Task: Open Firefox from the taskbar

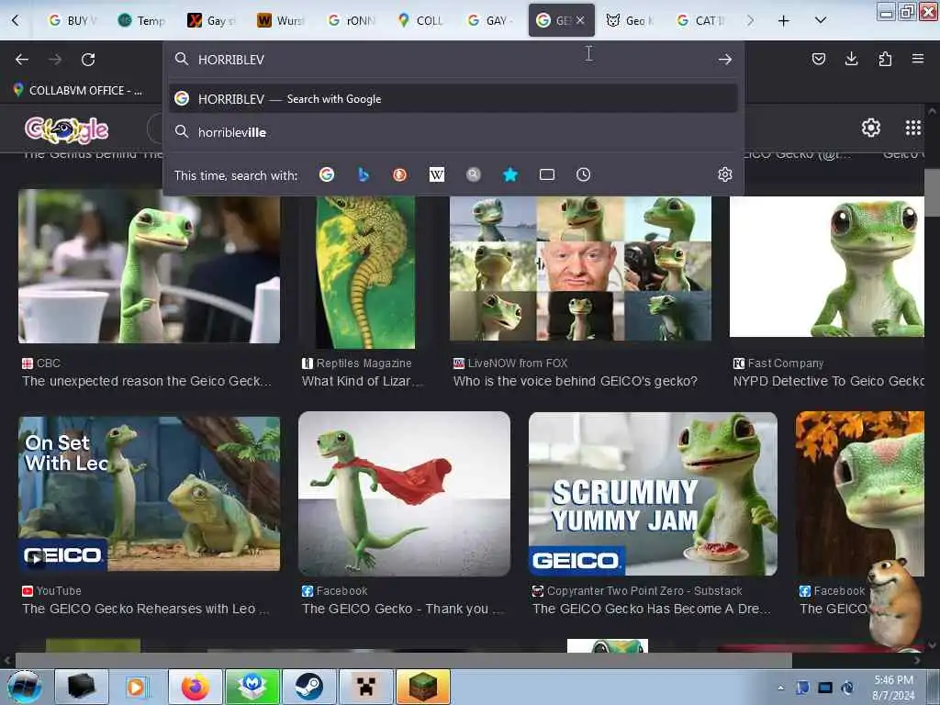Action: point(196,687)
